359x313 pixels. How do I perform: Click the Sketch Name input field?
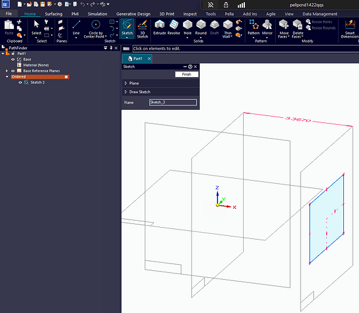(x=173, y=102)
